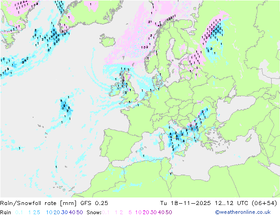The image size is (280, 216).
Task: Click the 'Rain' legend label
Action: [x=6, y=212]
